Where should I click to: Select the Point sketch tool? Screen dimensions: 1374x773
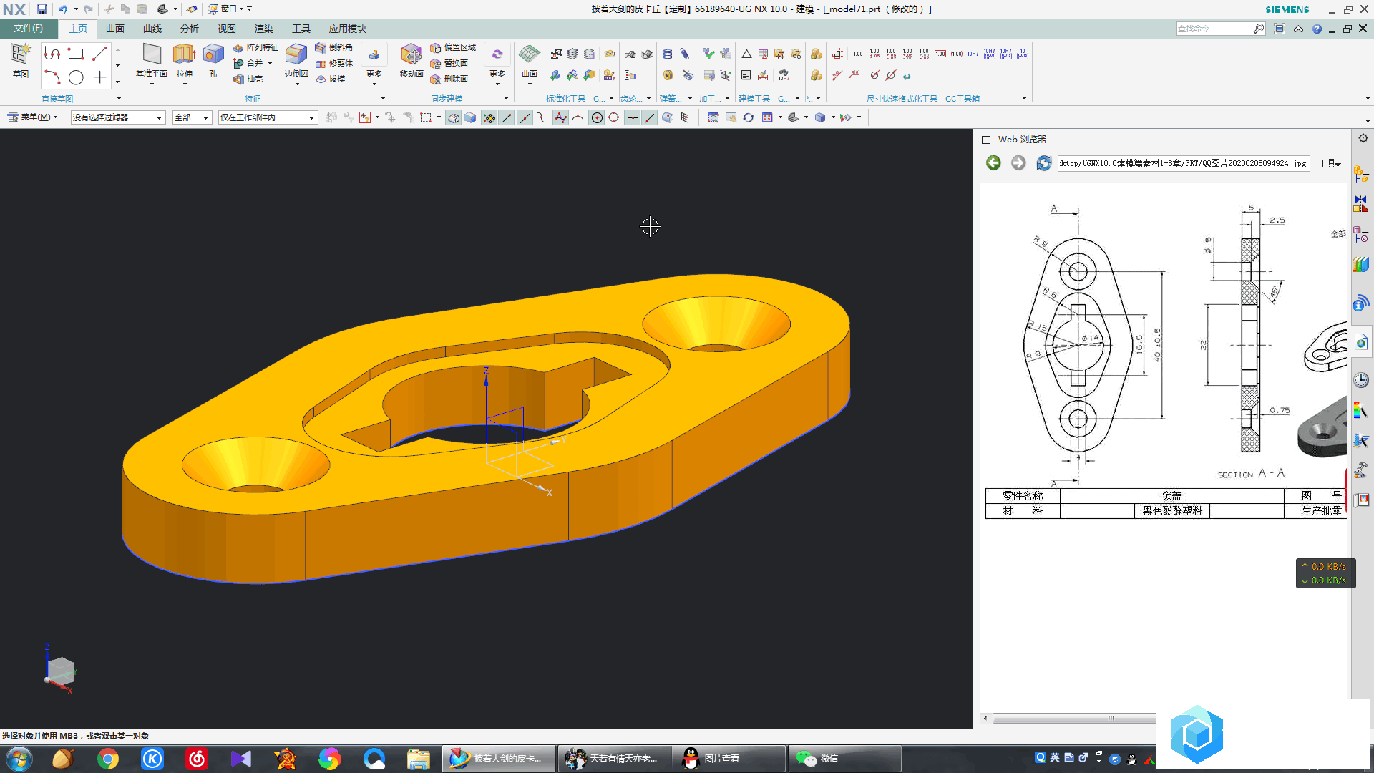tap(99, 77)
